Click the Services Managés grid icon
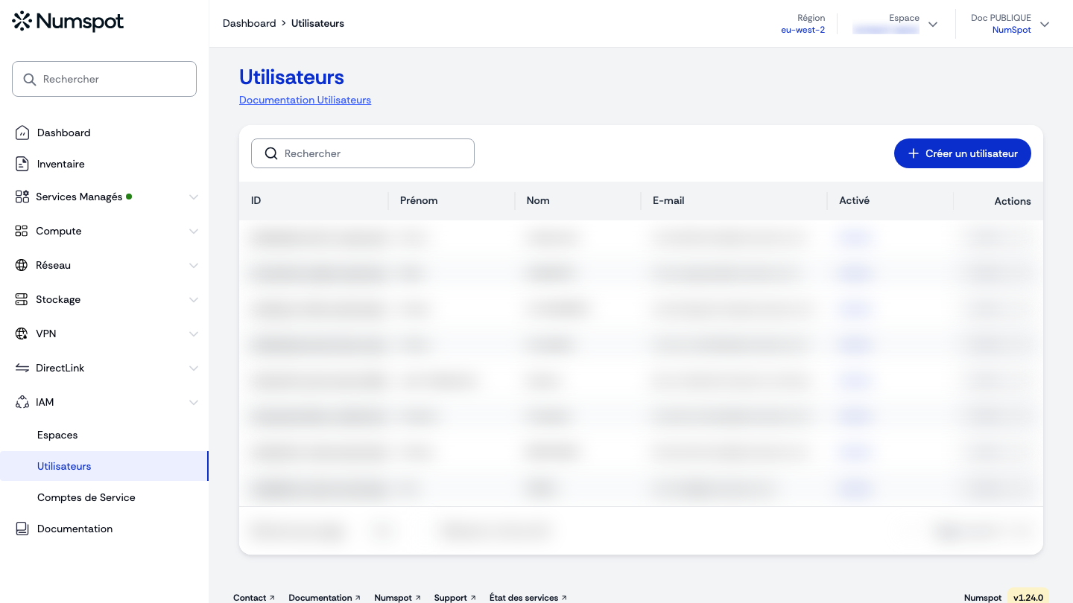The height and width of the screenshot is (603, 1073). coord(22,197)
